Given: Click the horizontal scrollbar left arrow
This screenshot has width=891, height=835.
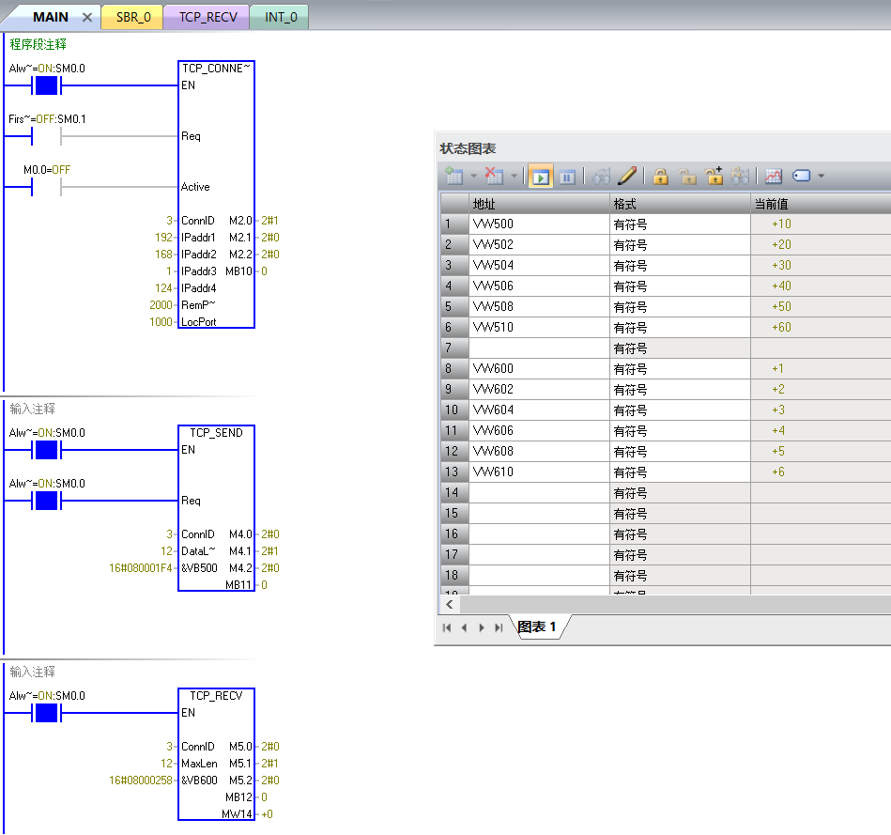Looking at the screenshot, I should [451, 605].
